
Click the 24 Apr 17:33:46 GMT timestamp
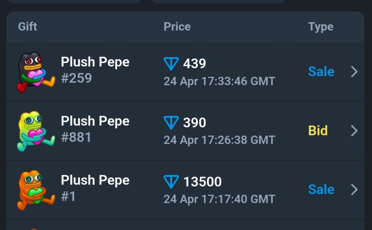click(x=219, y=81)
